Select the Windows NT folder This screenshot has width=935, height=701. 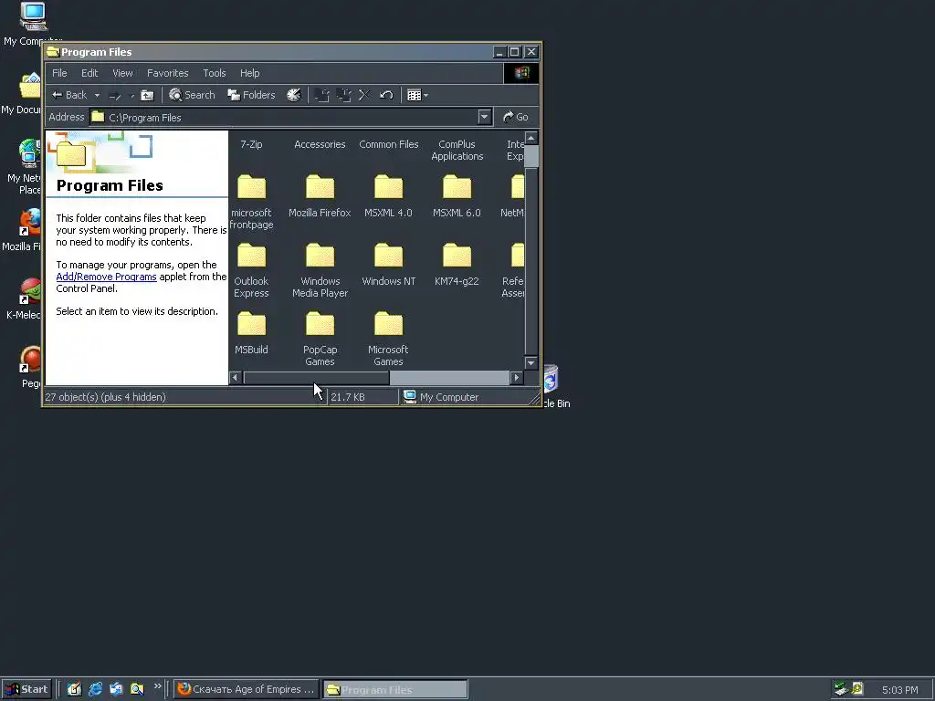tap(388, 264)
